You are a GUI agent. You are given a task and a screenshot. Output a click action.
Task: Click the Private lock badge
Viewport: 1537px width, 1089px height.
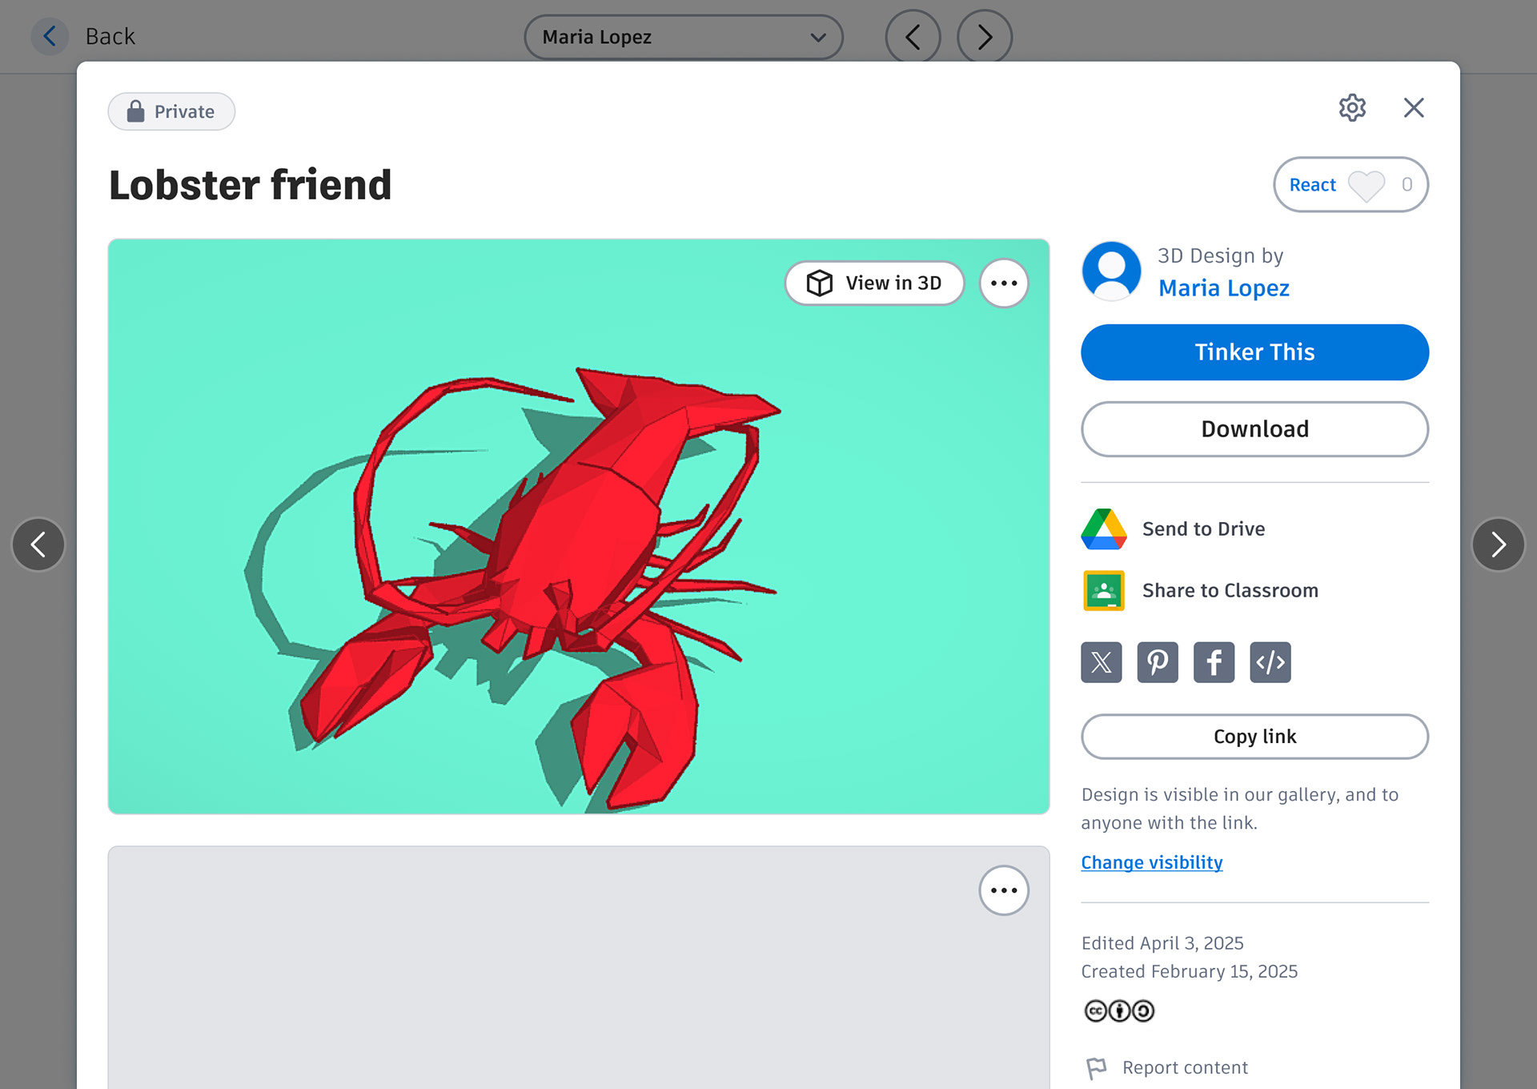coord(171,111)
